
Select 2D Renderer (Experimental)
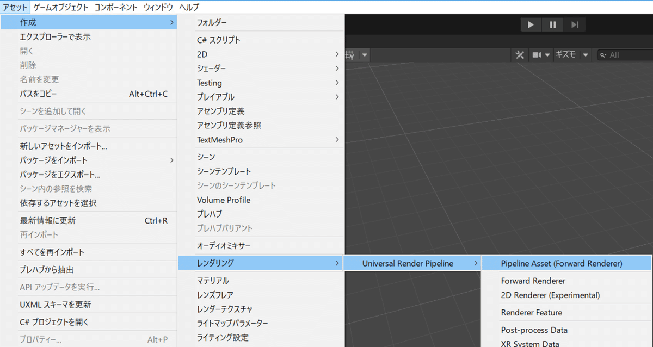(x=567, y=295)
